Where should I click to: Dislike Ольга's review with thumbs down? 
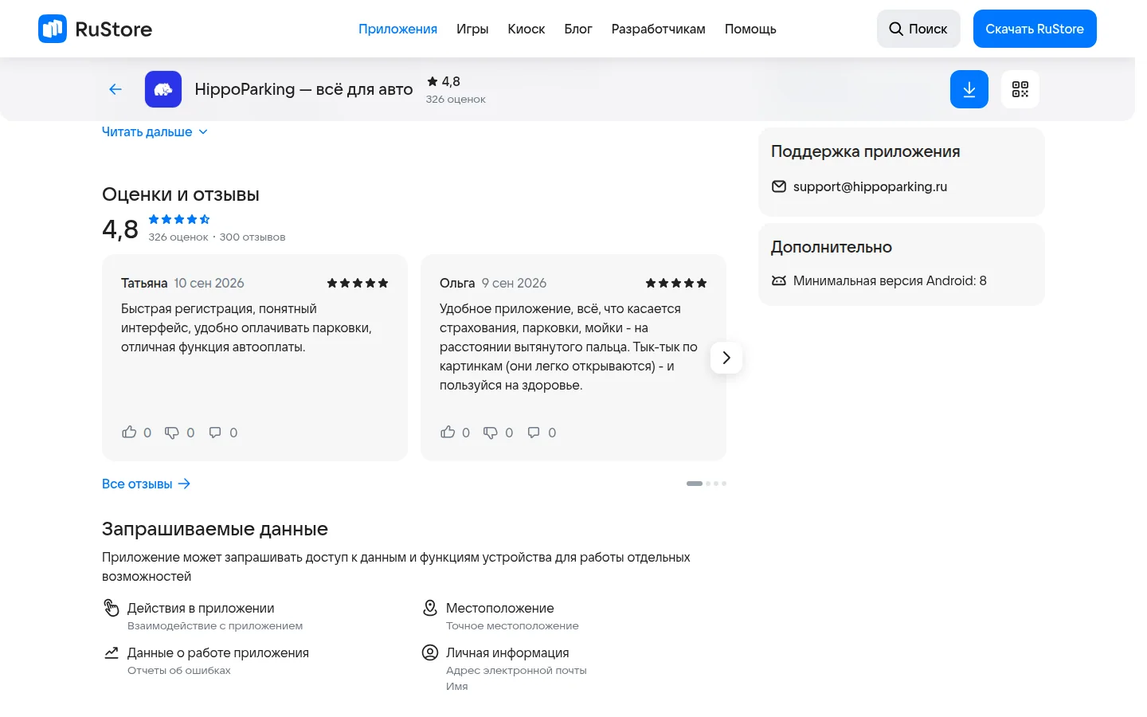491,432
